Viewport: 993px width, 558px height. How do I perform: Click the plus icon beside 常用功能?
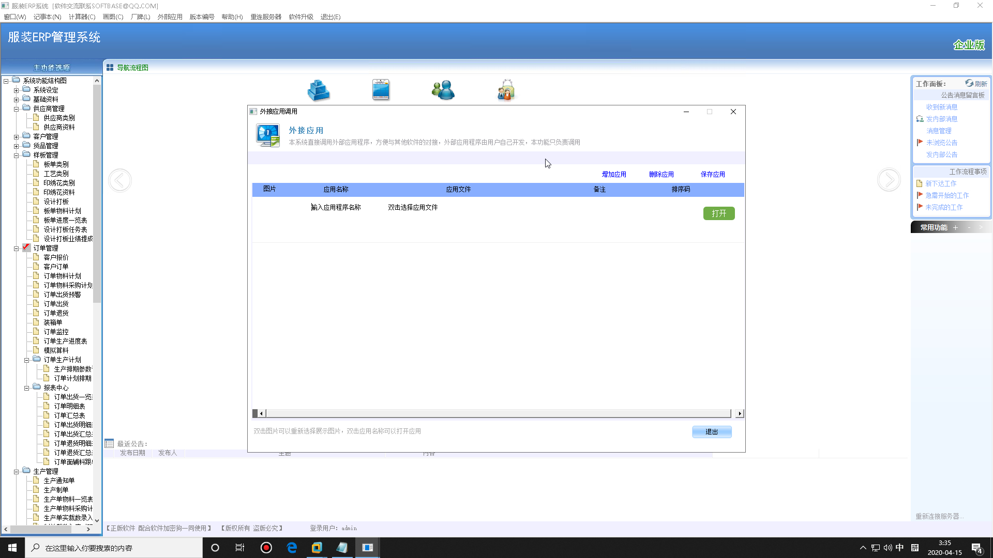pyautogui.click(x=955, y=227)
